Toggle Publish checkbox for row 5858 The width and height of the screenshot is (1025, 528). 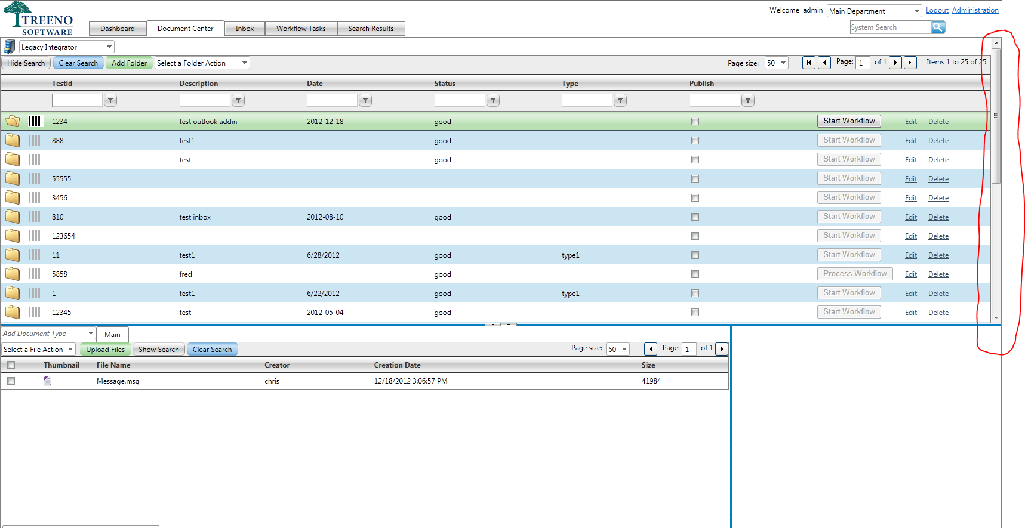tap(695, 274)
